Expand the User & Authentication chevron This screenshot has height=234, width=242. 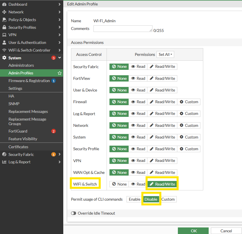click(x=60, y=42)
